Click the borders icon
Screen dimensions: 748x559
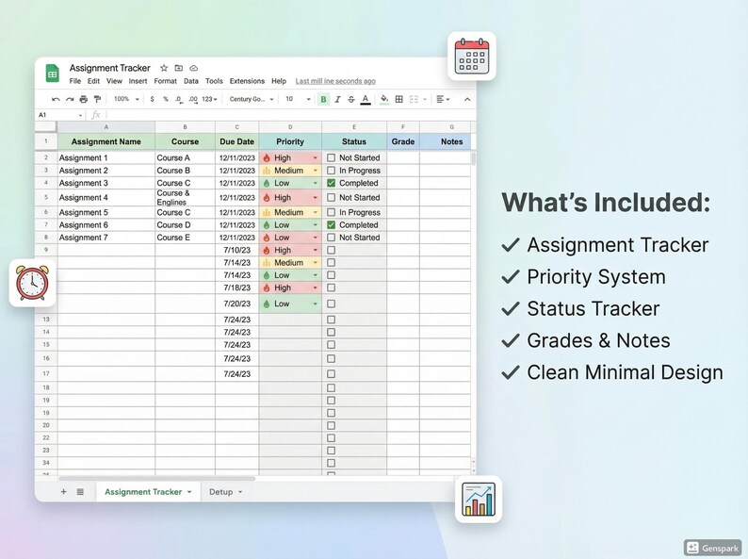tap(399, 99)
